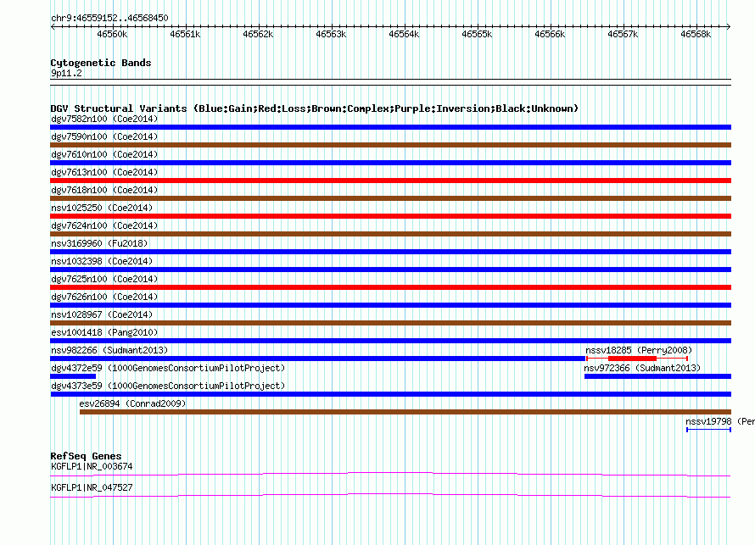Click the red loss bar under dgv7613n100
This screenshot has height=545, width=755.
click(390, 181)
